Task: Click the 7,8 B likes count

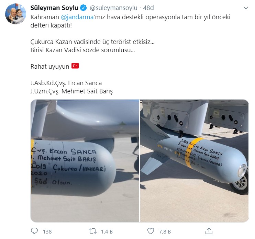Action: click(x=165, y=231)
